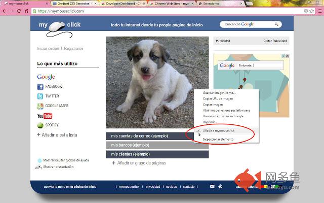
Task: Open the 'mymouseclick' footer link
Action: click(129, 187)
